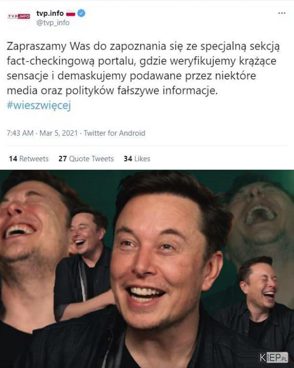View the 14 Retweets list
This screenshot has height=368, width=294.
point(29,159)
